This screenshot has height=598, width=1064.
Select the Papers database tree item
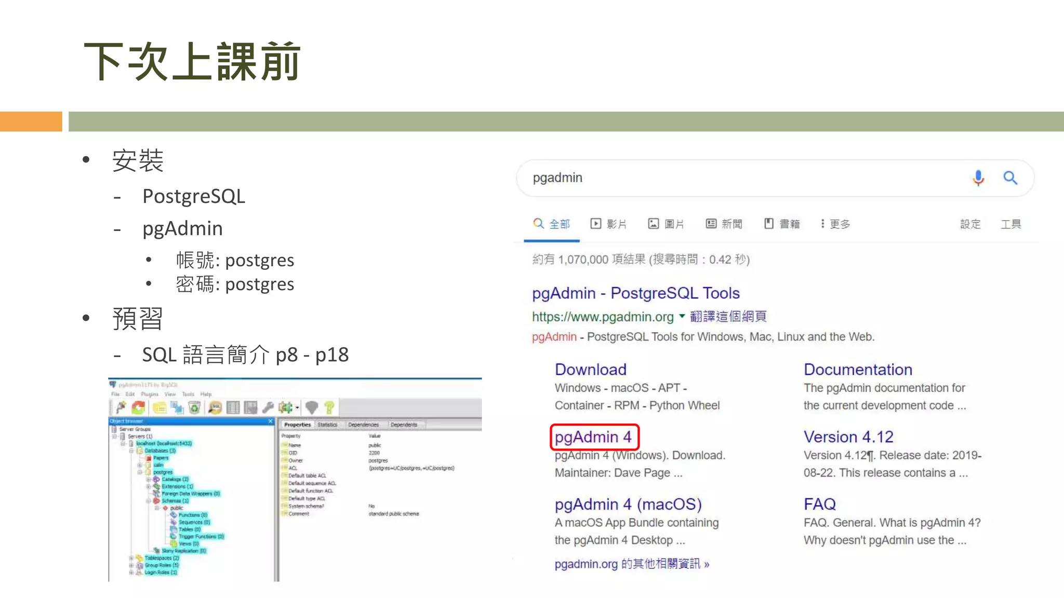point(161,457)
